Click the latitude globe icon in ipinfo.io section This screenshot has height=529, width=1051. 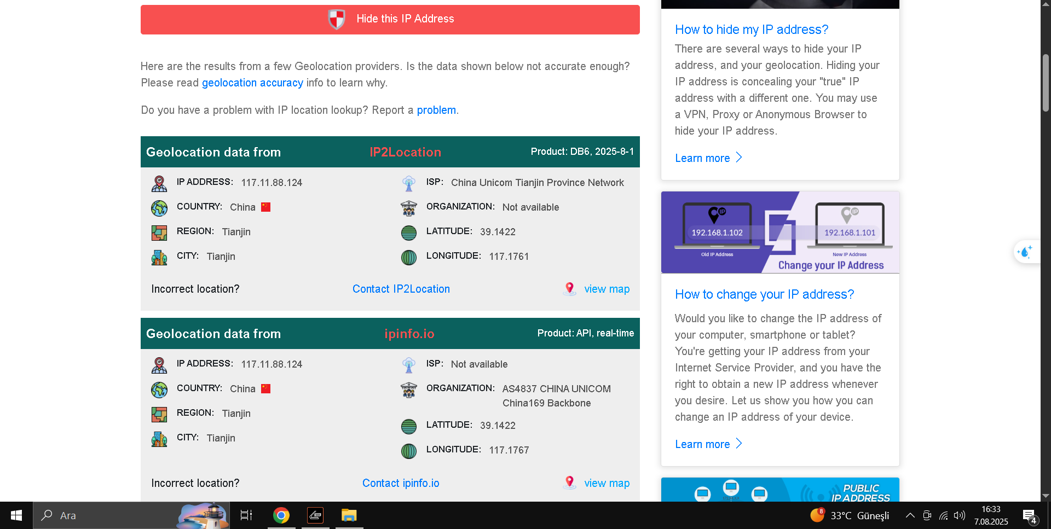tap(409, 426)
